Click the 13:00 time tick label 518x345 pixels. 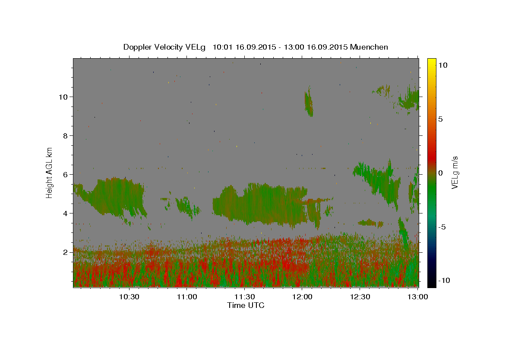click(418, 297)
